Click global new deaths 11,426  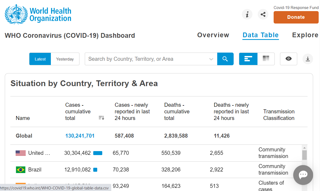tap(222, 136)
